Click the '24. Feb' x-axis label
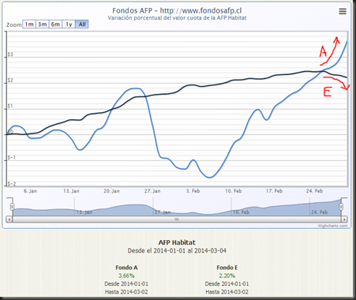The width and height of the screenshot is (356, 300). click(314, 191)
